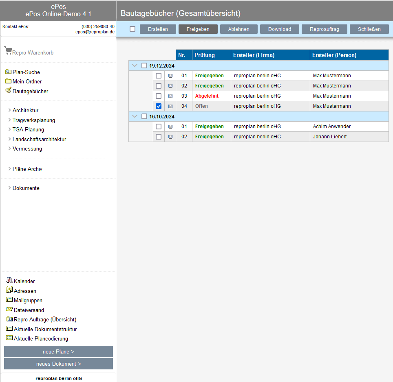The image size is (393, 382).
Task: Expand the Tragwerksplanung node
Action: (x=9, y=120)
